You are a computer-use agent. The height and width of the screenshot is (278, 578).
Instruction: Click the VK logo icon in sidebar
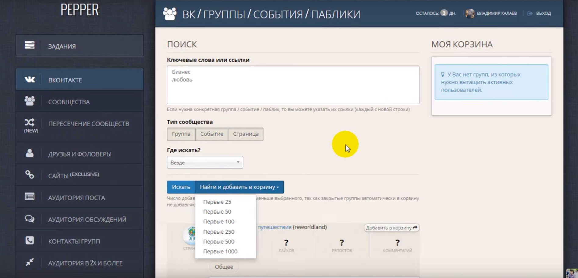point(30,80)
